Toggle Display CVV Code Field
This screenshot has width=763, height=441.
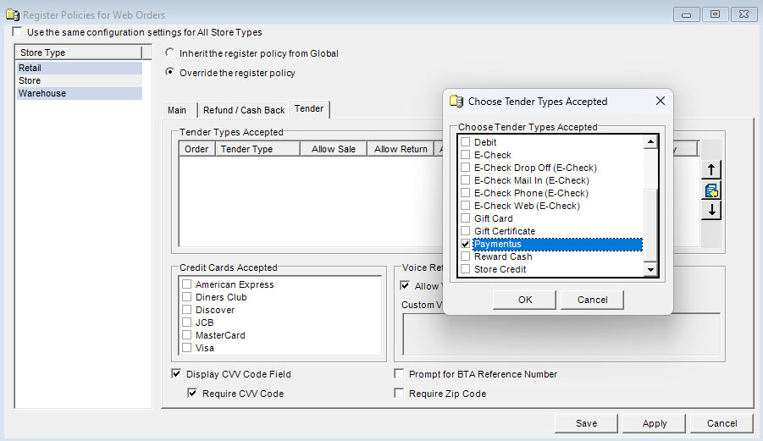tap(176, 373)
